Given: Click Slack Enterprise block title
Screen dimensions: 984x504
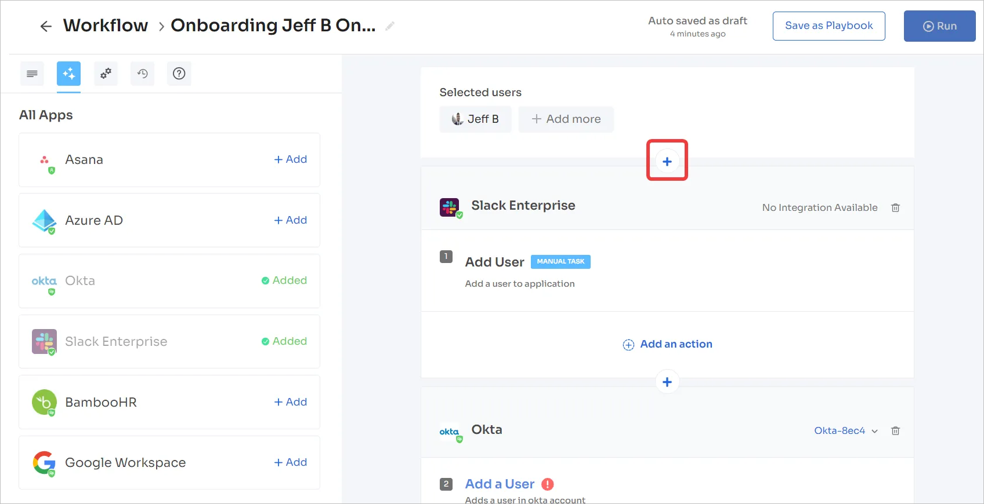Looking at the screenshot, I should 523,205.
